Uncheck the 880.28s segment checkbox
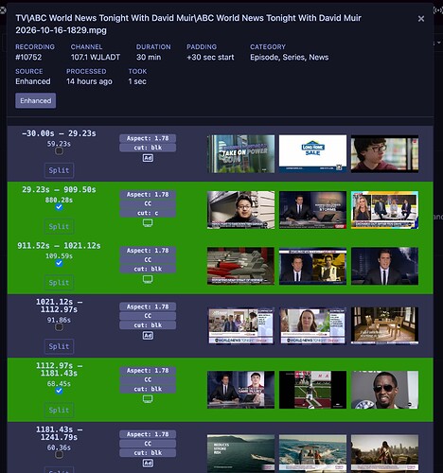This screenshot has height=473, width=443. [59, 207]
